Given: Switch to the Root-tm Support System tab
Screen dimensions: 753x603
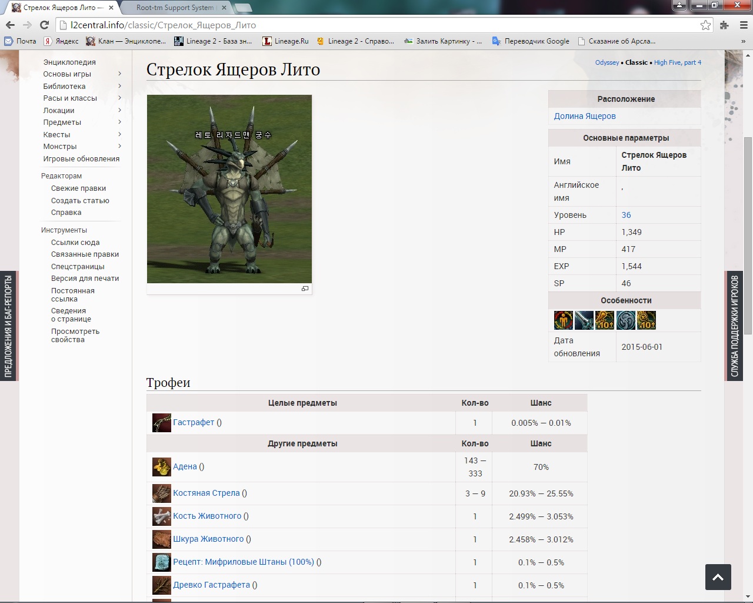Looking at the screenshot, I should point(175,8).
